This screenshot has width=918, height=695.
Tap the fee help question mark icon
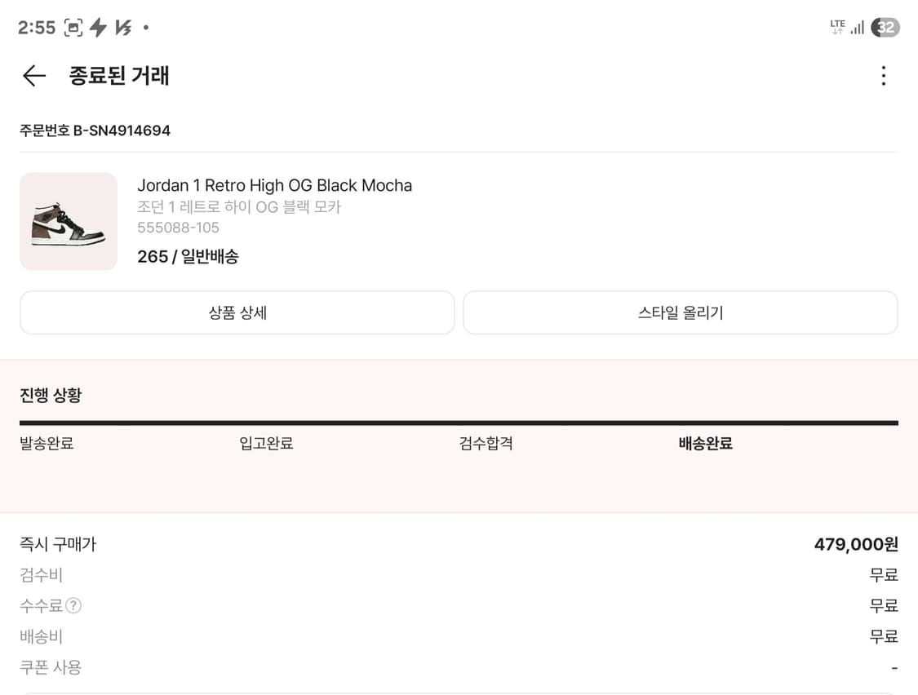tap(73, 605)
